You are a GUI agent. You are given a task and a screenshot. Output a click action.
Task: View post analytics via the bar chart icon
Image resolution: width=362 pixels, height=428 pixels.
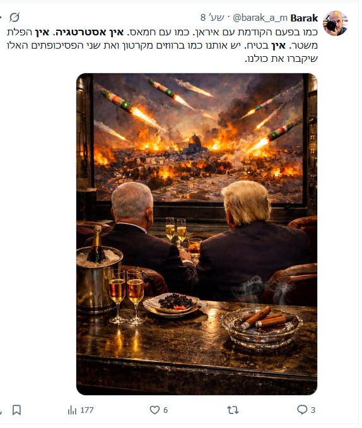pyautogui.click(x=72, y=410)
